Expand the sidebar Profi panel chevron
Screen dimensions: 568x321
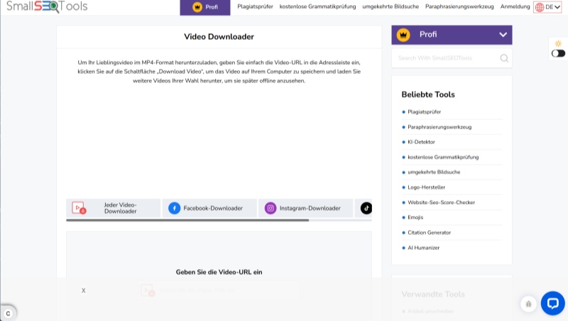(503, 35)
